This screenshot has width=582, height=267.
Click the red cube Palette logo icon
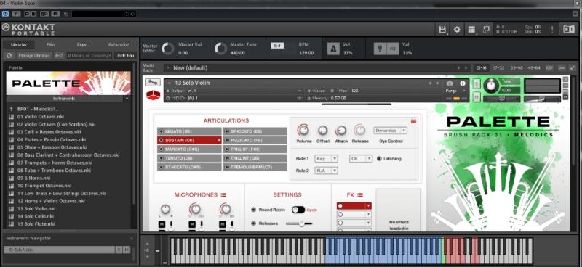pyautogui.click(x=153, y=96)
